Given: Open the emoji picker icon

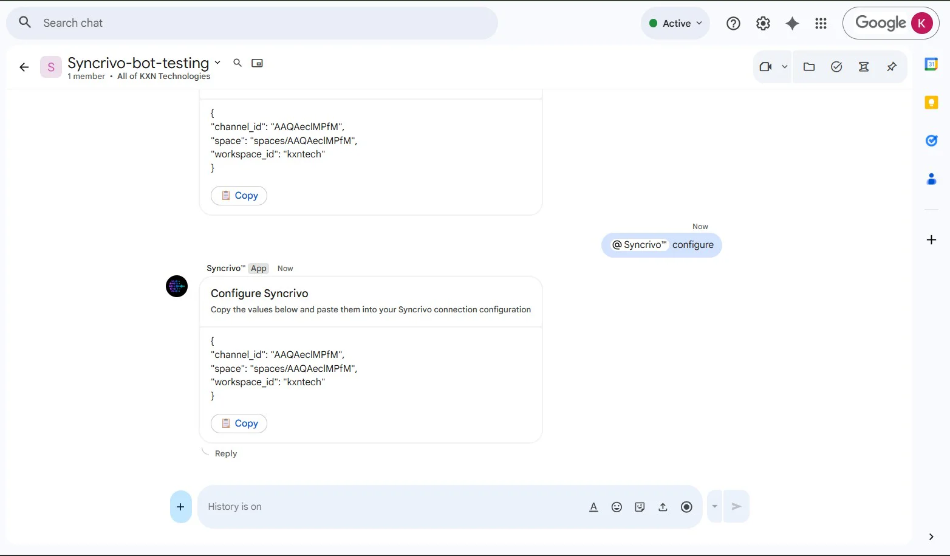Looking at the screenshot, I should pos(617,507).
